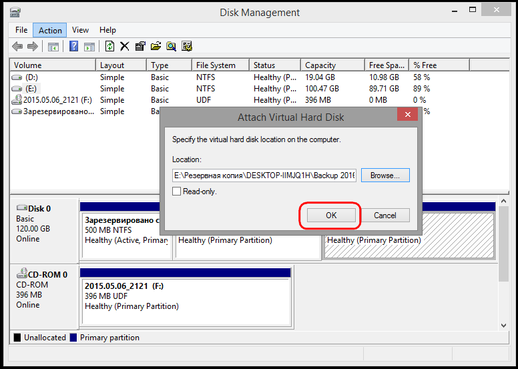518x369 pixels.
Task: Toggle the Show/Hide Console Tree toolbar icon
Action: tap(53, 46)
